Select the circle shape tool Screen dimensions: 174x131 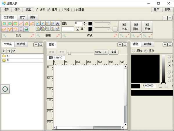[x=4, y=23]
